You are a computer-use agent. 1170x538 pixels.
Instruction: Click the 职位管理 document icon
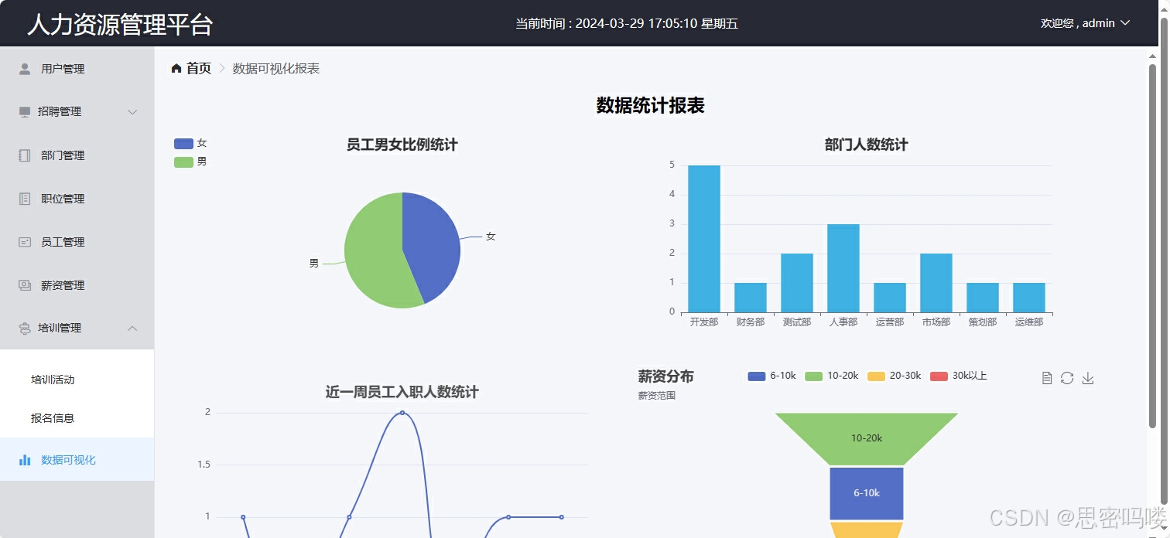25,199
